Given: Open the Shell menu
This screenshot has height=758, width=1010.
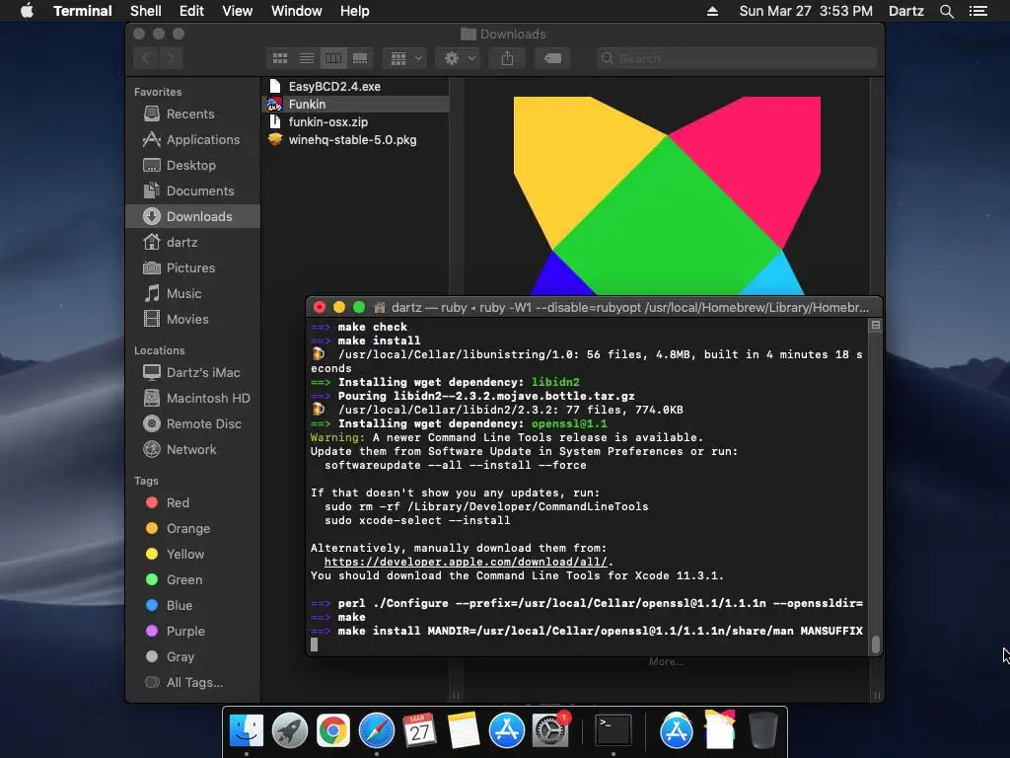Looking at the screenshot, I should (146, 11).
